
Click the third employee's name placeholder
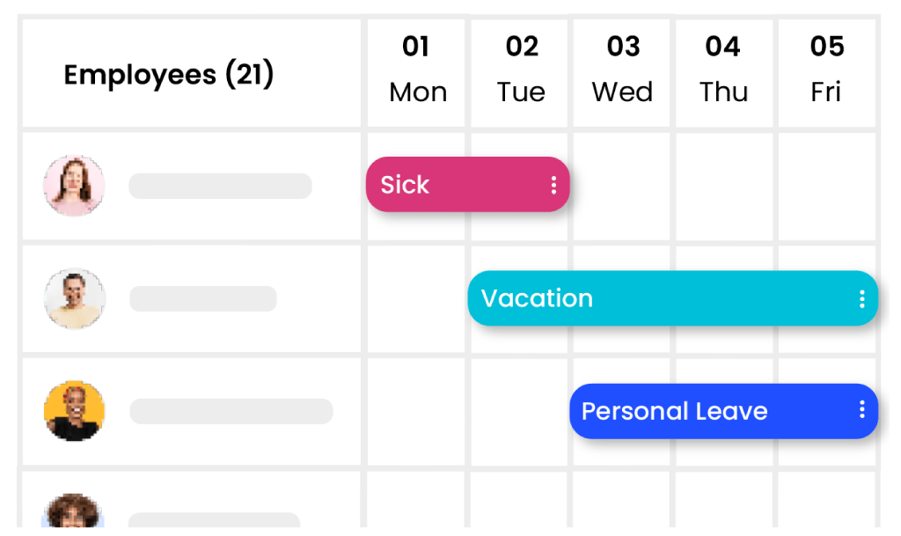coord(231,411)
